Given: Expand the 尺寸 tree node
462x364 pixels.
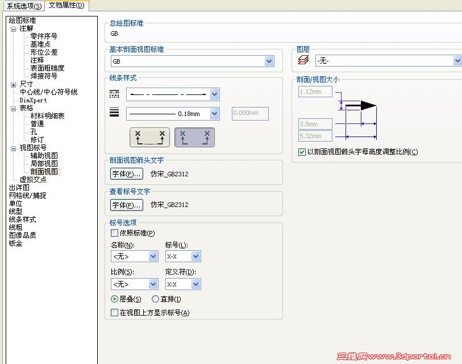Looking at the screenshot, I should 13,85.
